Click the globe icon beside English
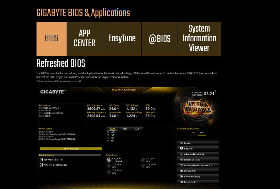This screenshot has width=280, height=189. tap(182, 143)
